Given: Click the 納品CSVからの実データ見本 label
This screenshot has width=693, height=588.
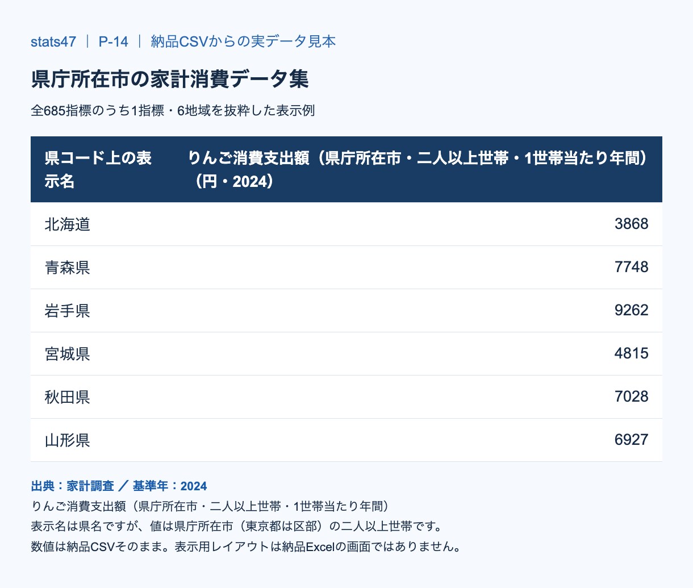Looking at the screenshot, I should (x=243, y=42).
